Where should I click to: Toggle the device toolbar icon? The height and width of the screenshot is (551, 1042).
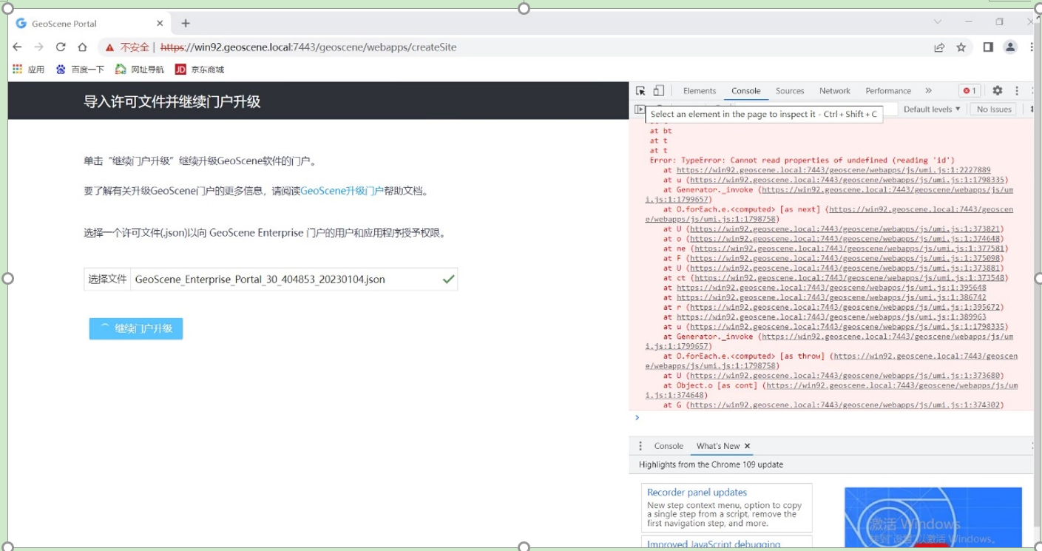[x=658, y=91]
